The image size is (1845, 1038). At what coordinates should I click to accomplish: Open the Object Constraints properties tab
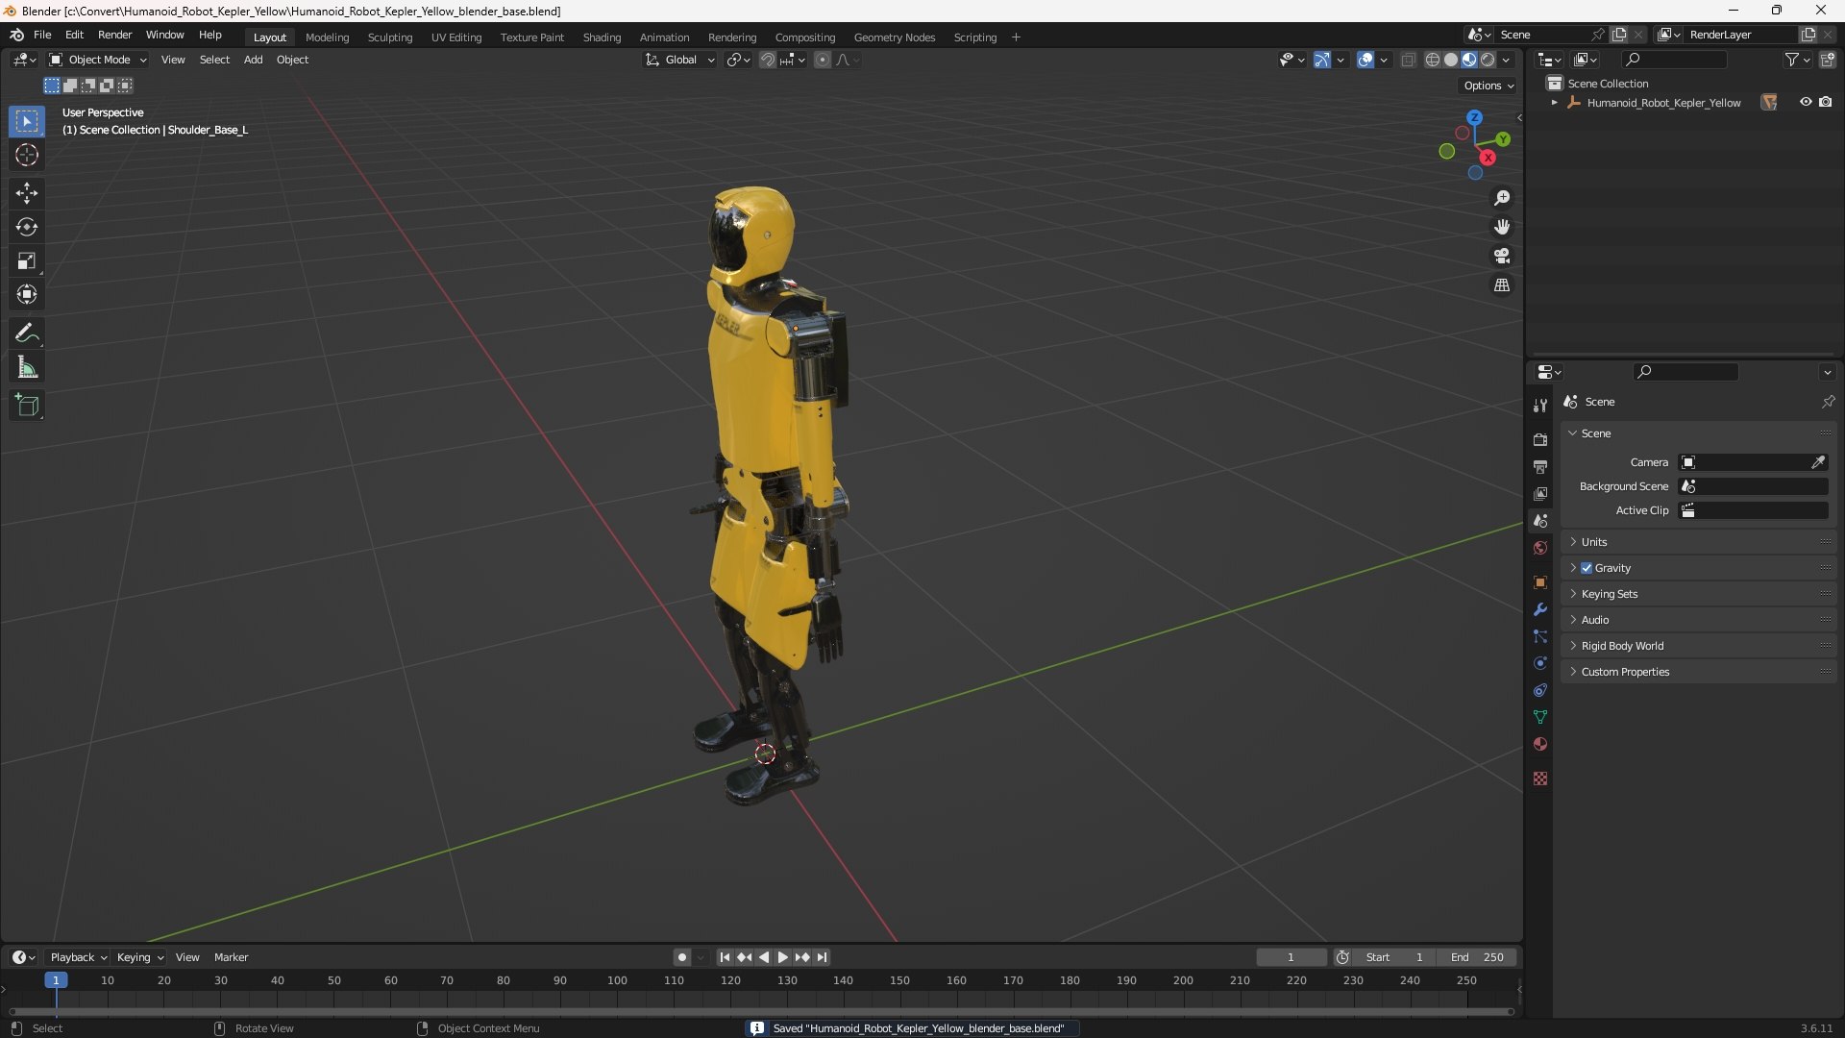click(x=1540, y=690)
